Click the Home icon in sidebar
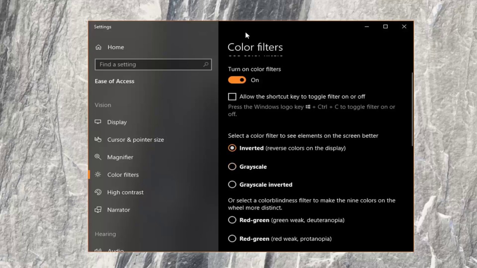 point(98,47)
